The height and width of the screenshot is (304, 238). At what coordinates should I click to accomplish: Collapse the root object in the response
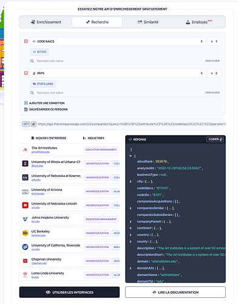(131, 156)
